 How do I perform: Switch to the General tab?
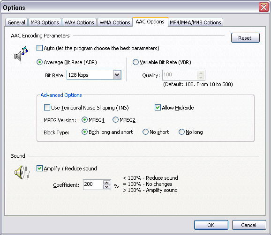coord(16,22)
